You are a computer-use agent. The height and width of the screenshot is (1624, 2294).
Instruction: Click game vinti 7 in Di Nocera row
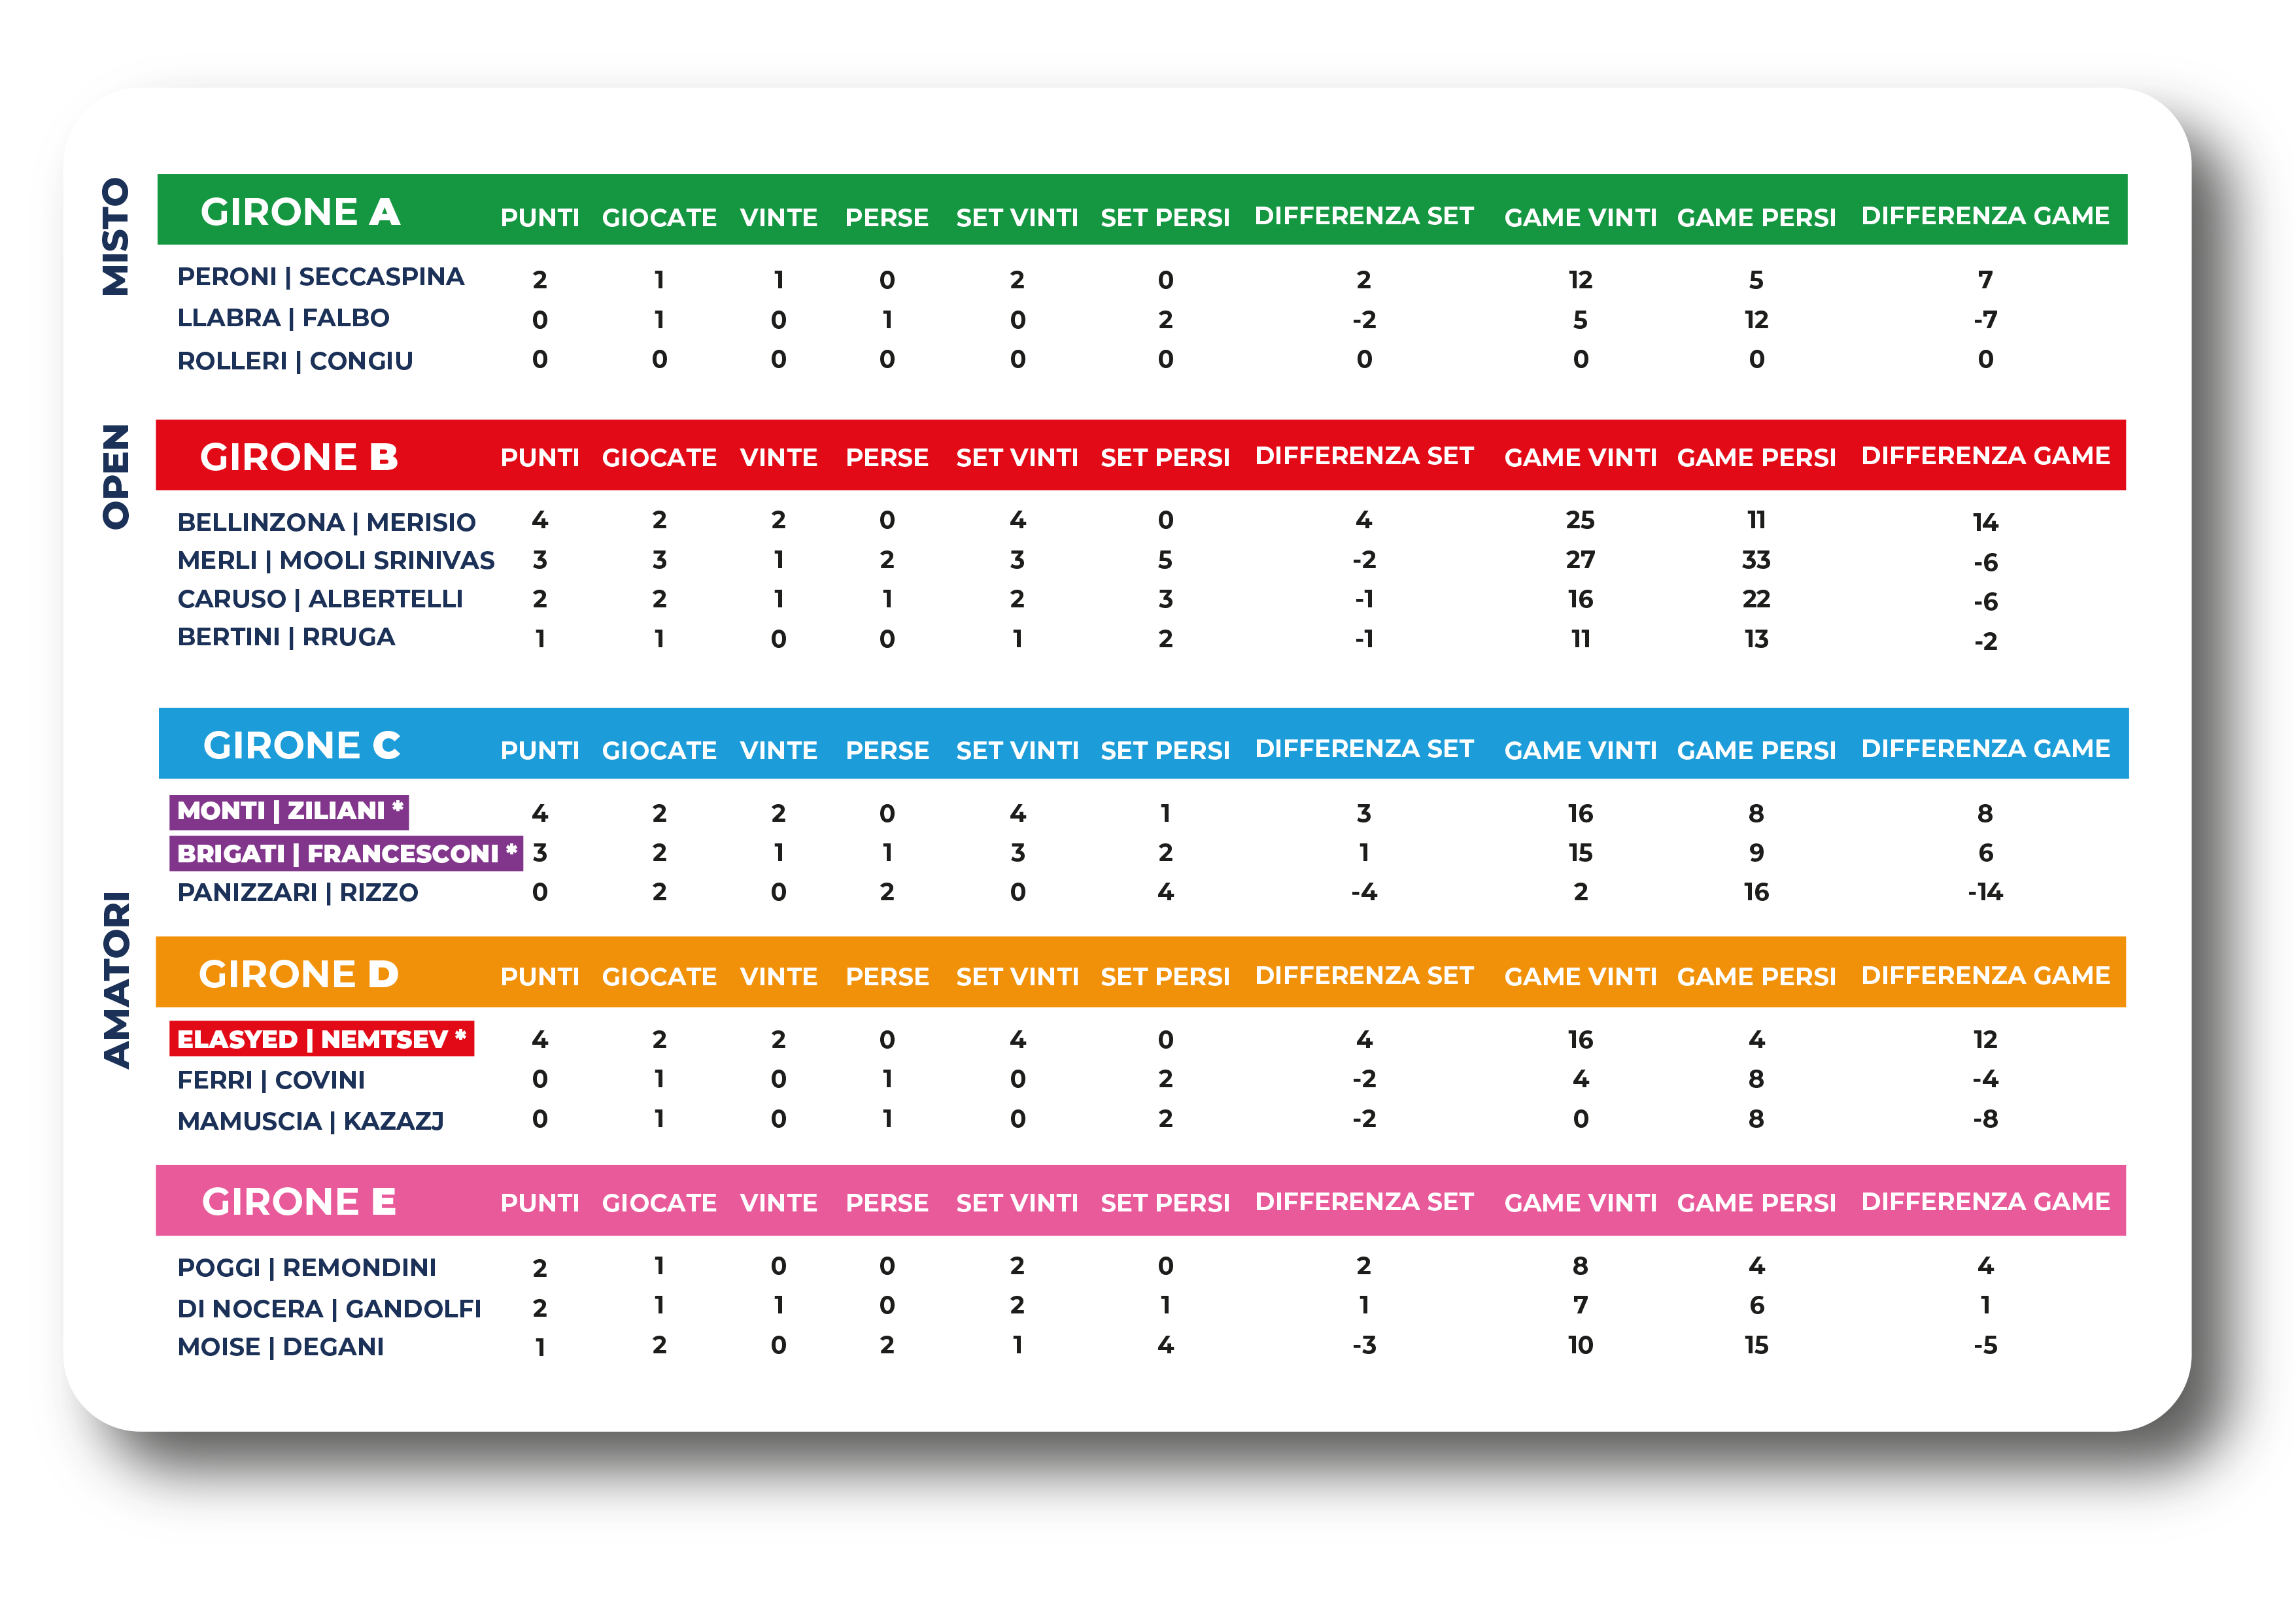click(1580, 1305)
